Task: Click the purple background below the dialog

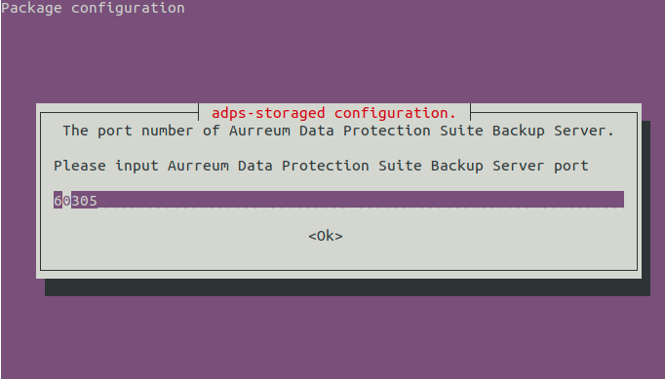Action: [x=332, y=337]
